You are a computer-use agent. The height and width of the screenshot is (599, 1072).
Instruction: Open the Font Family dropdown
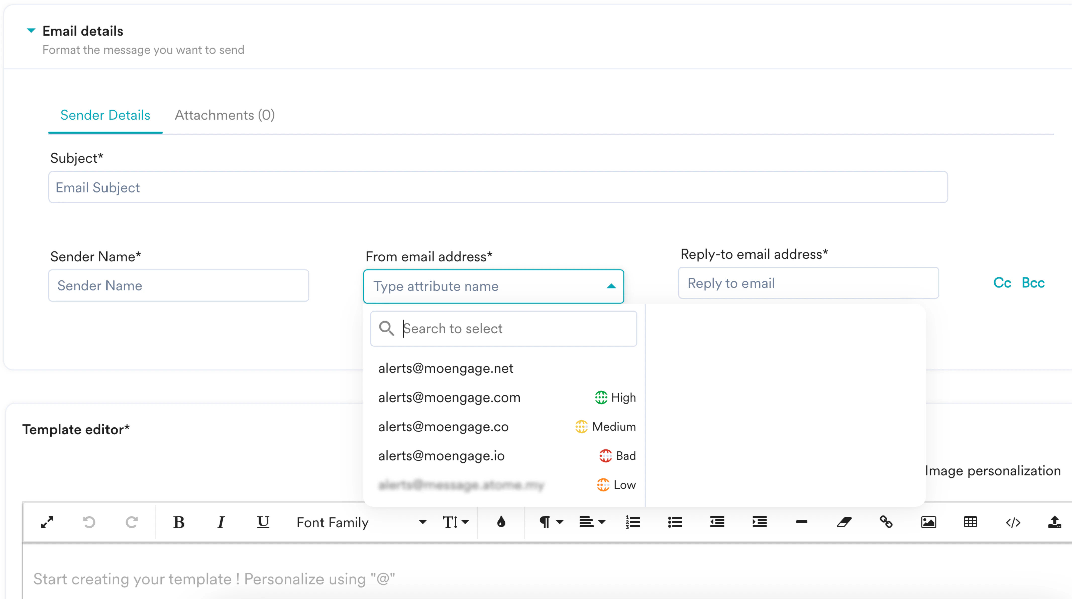click(x=361, y=522)
